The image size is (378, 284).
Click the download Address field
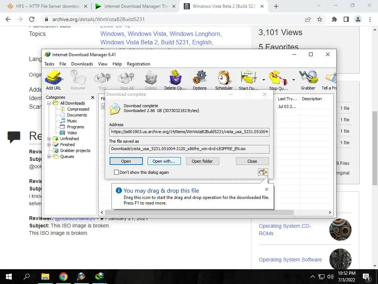189,132
